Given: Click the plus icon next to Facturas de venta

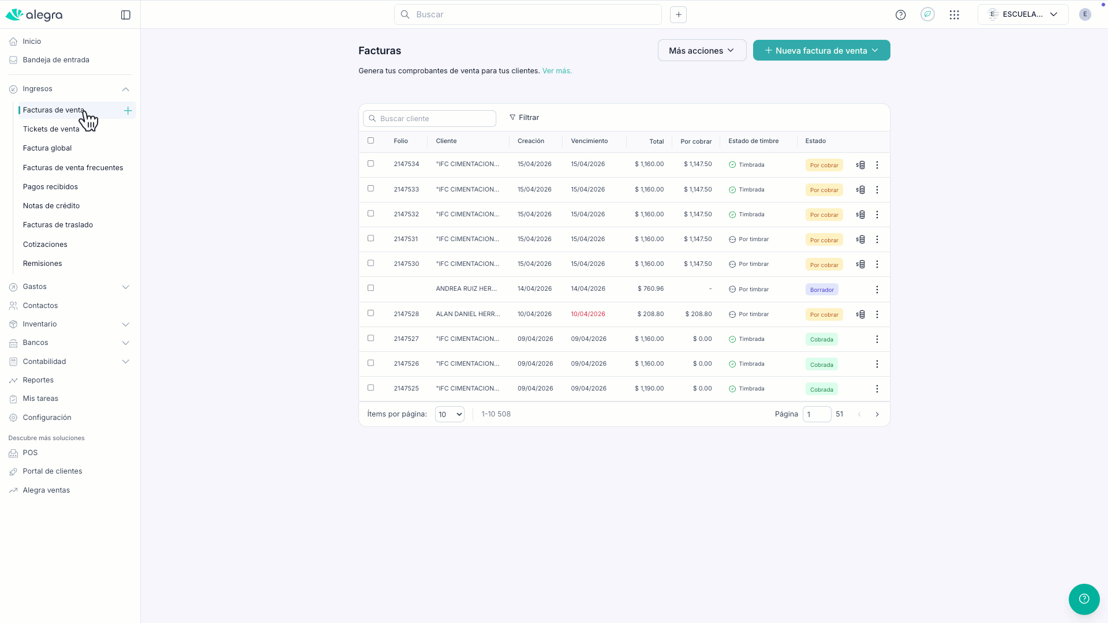Looking at the screenshot, I should (128, 111).
